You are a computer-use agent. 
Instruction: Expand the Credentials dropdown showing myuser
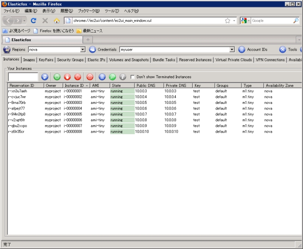(232, 49)
